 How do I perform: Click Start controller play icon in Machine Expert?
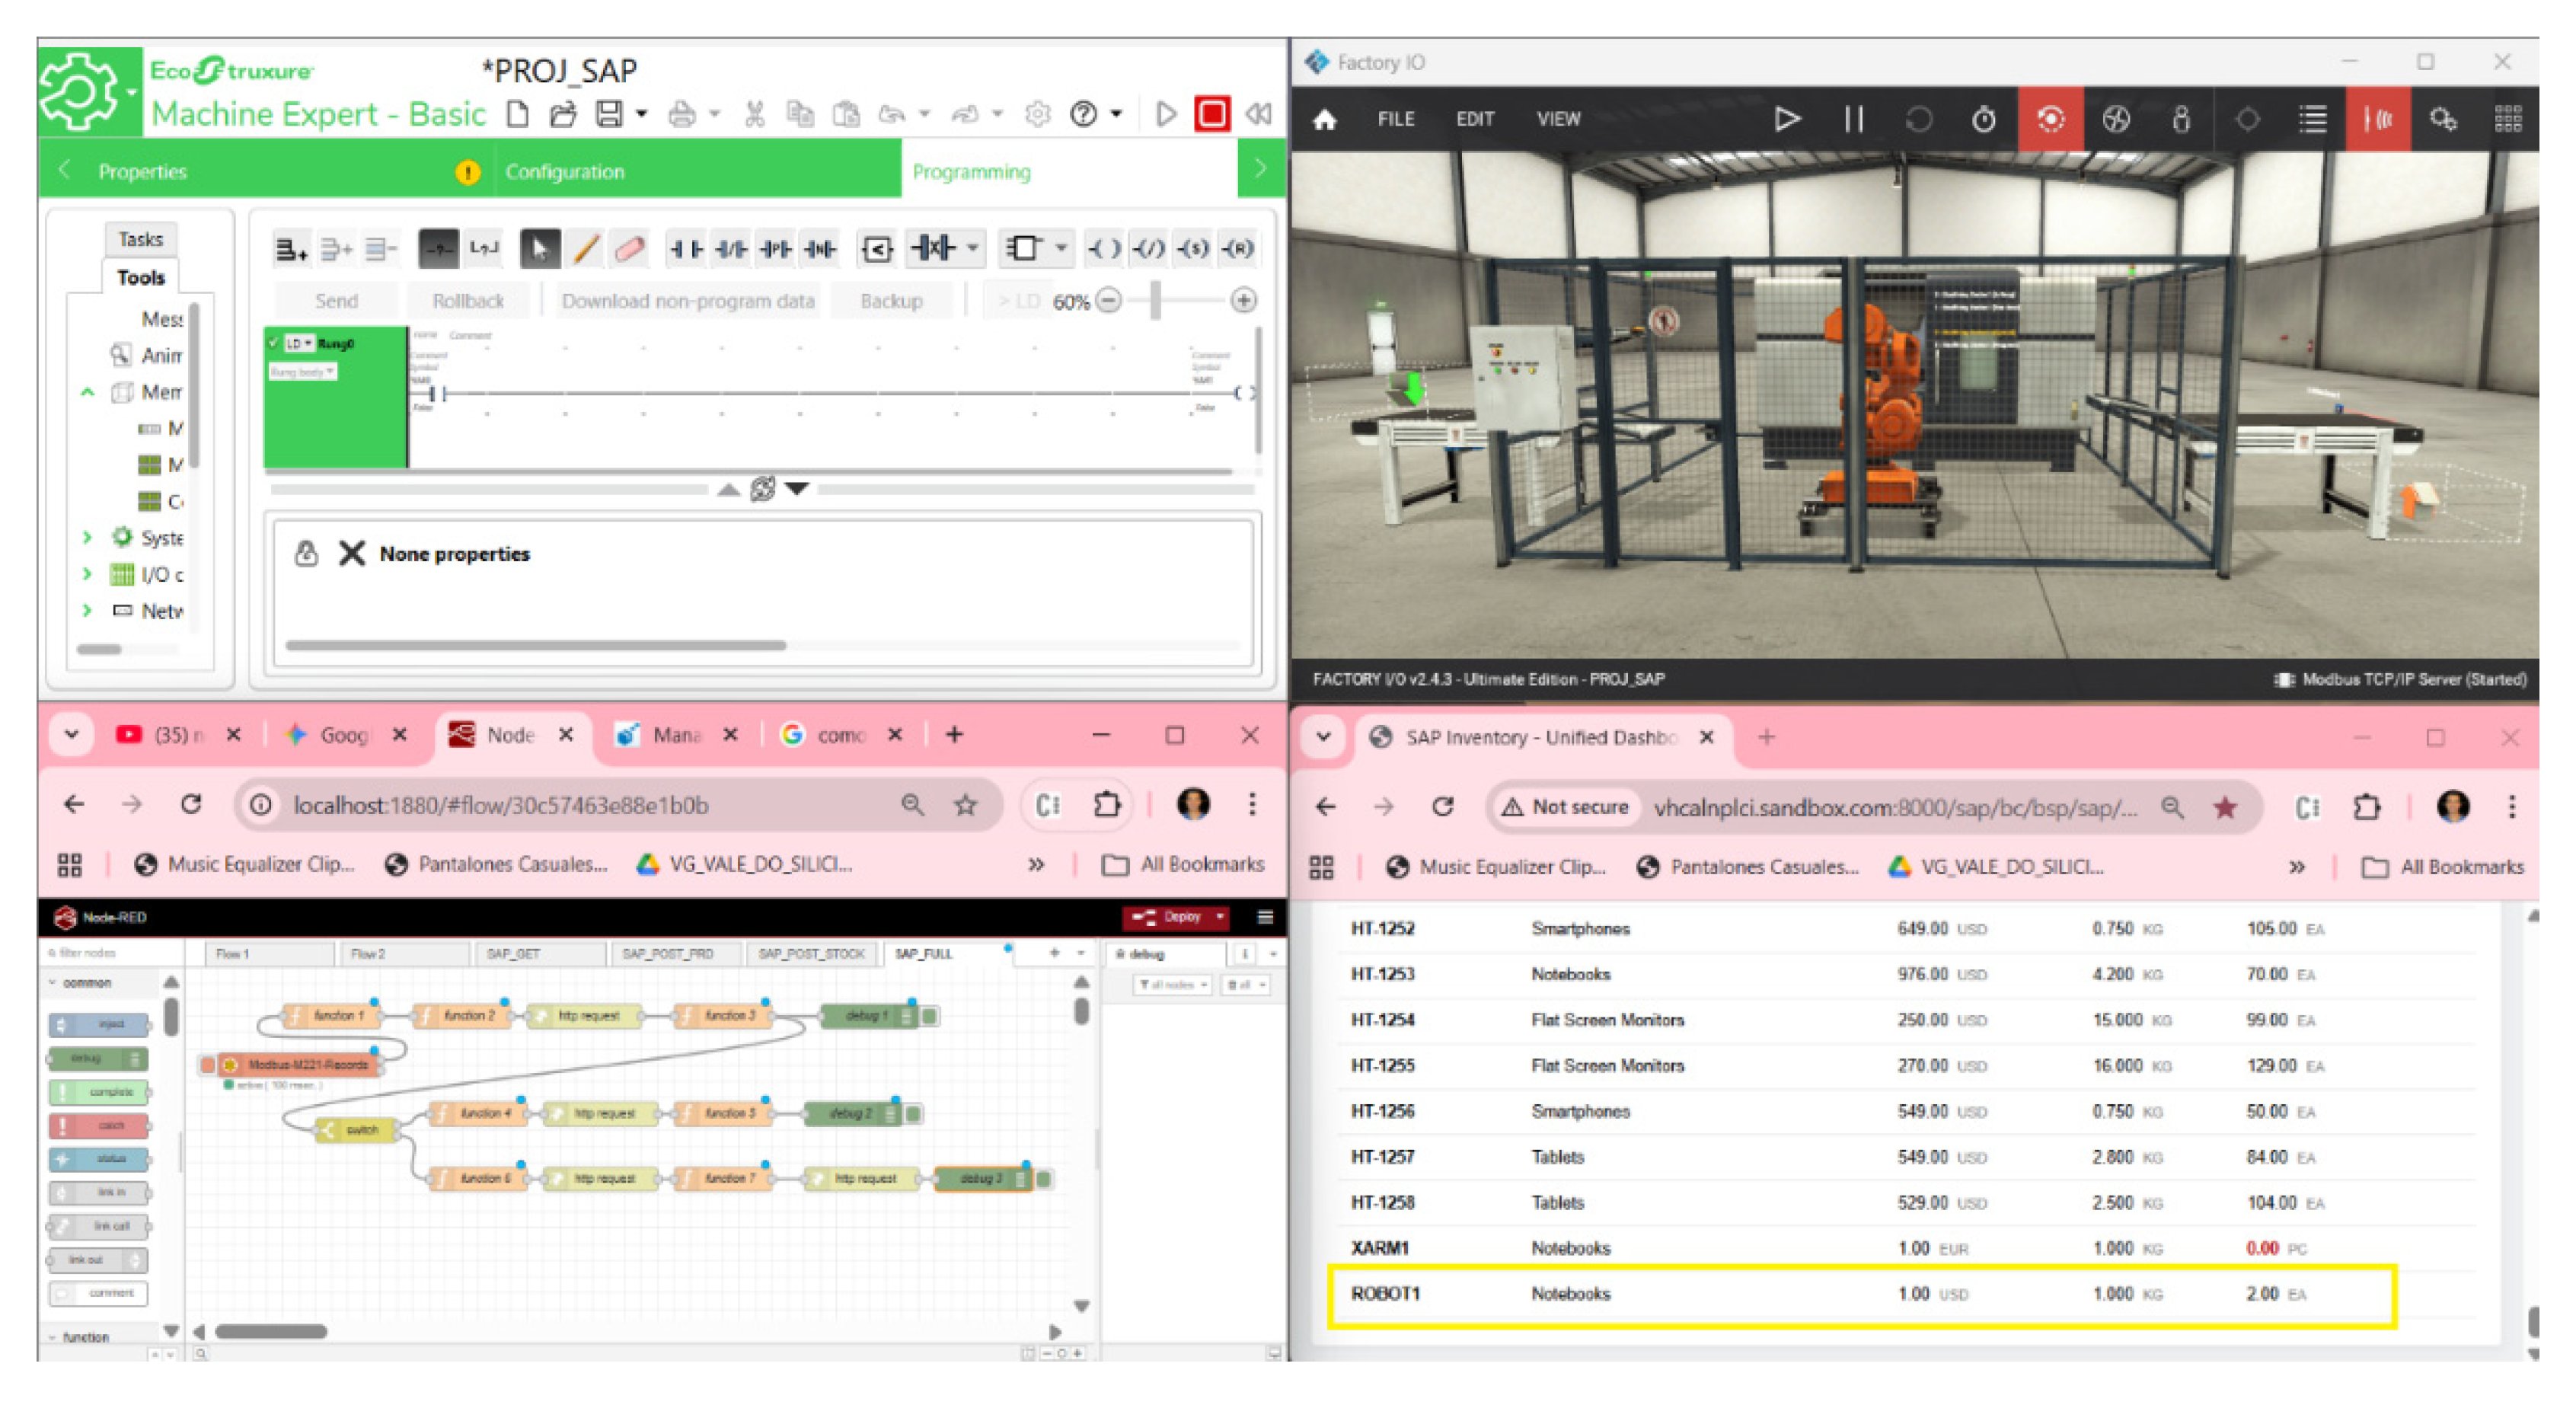[x=1165, y=114]
